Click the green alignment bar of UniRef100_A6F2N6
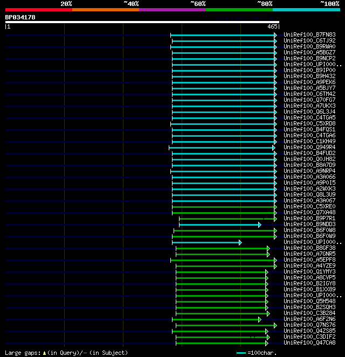 coord(217,320)
